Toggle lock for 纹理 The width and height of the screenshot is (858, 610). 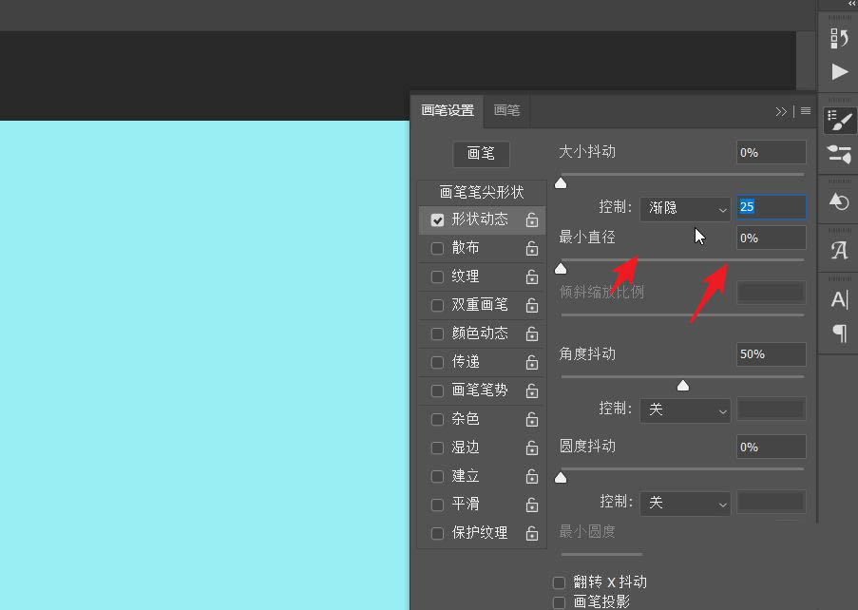(x=532, y=276)
